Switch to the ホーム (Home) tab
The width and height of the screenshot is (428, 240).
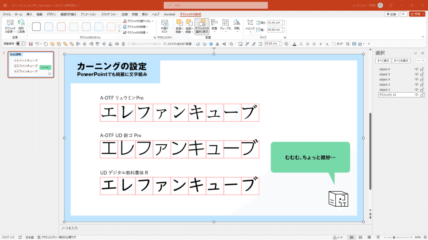[18, 14]
